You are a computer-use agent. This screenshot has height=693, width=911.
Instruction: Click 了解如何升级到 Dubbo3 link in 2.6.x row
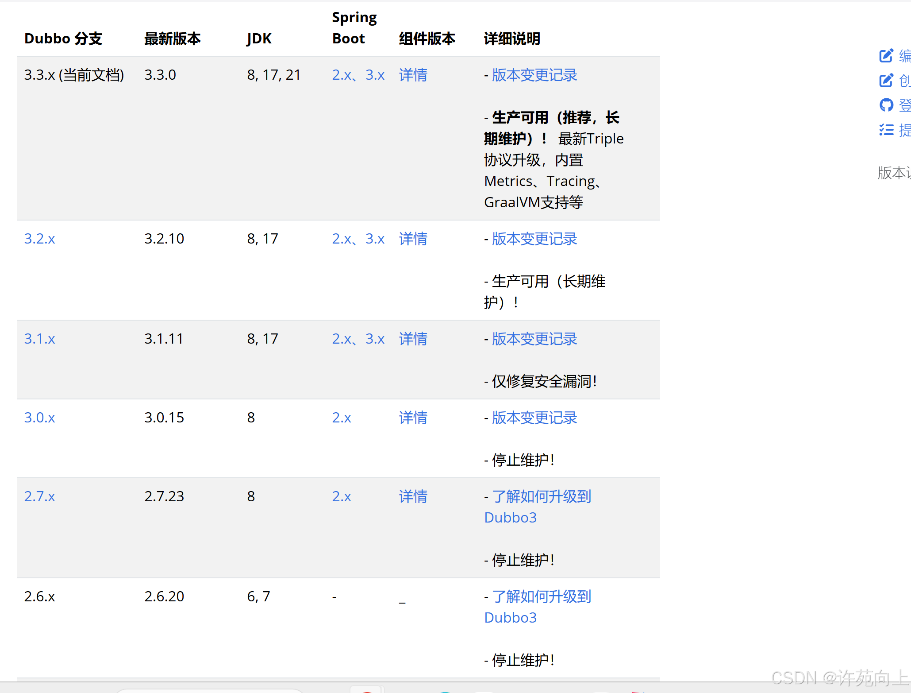(538, 607)
